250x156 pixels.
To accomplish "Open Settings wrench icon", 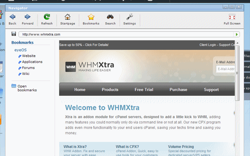I will (x=129, y=17).
